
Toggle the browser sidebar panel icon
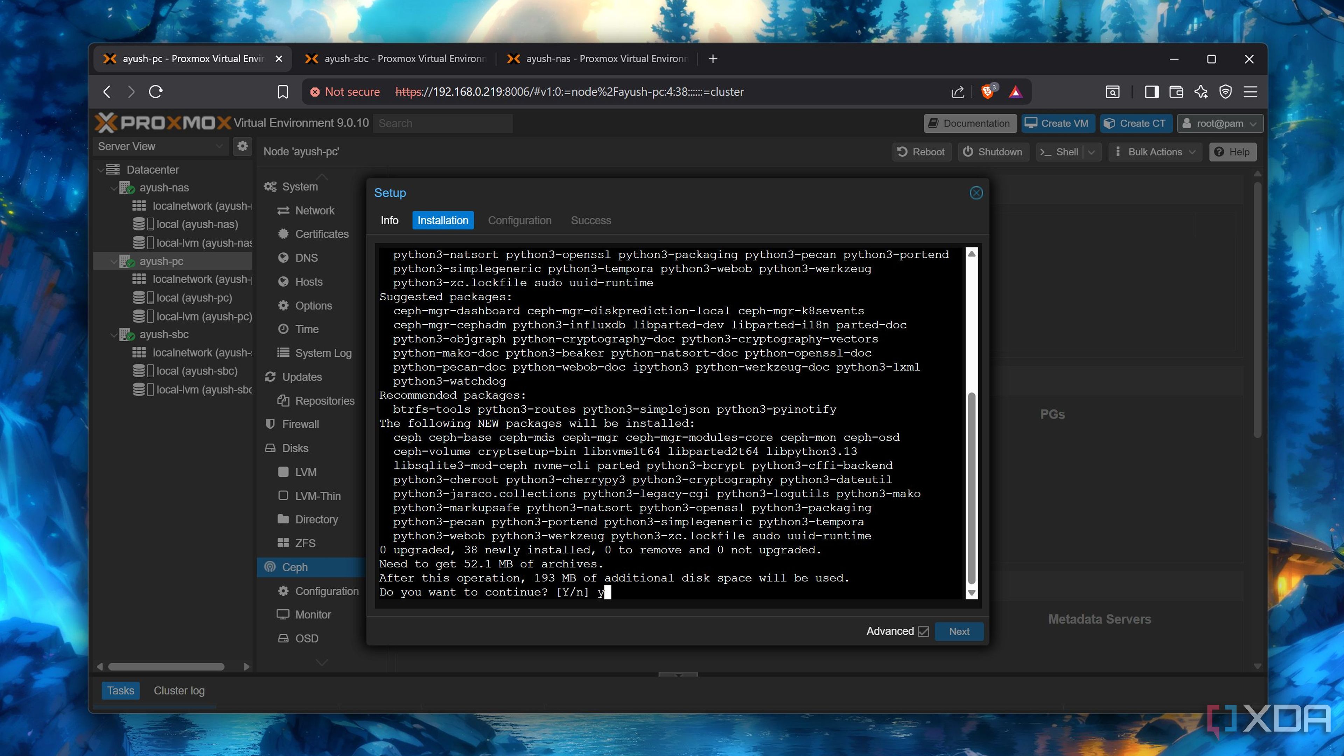click(1151, 92)
